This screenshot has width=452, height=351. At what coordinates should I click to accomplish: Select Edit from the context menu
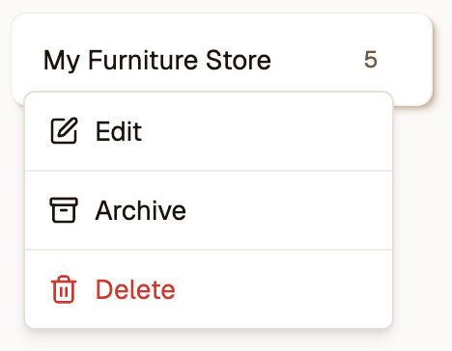click(x=209, y=131)
